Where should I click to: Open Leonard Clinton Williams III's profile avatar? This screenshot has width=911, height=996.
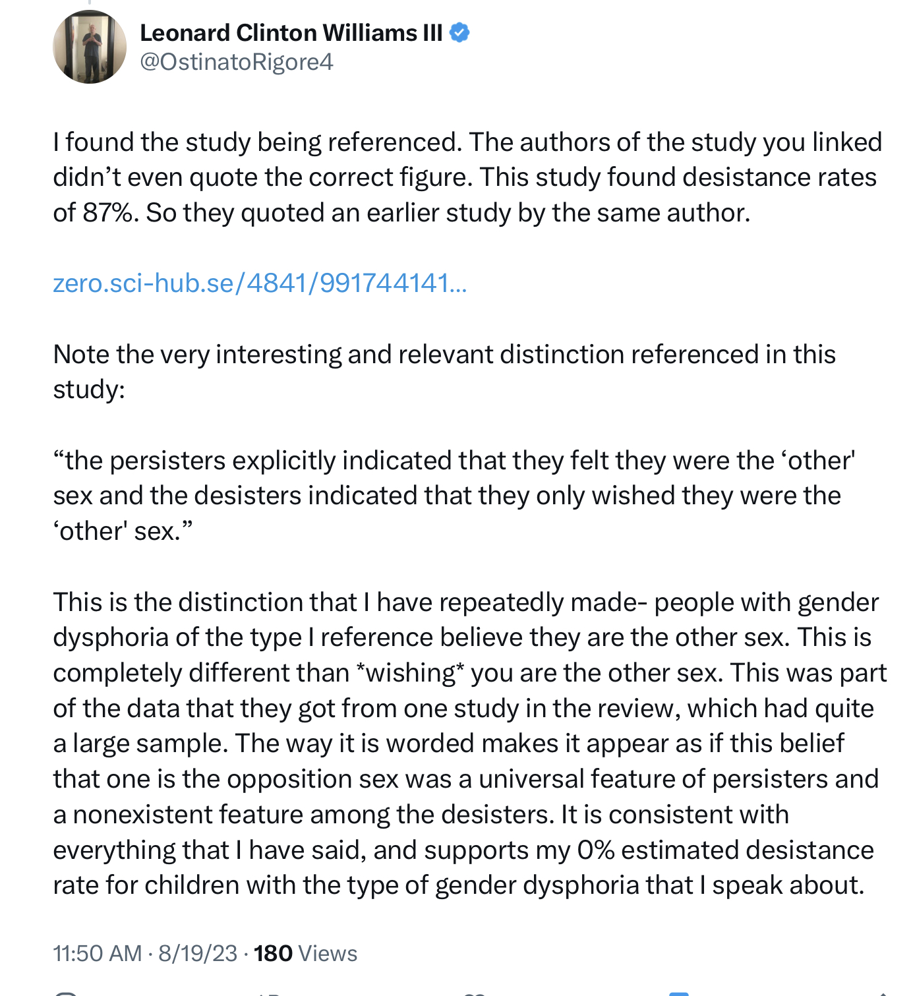[x=89, y=47]
